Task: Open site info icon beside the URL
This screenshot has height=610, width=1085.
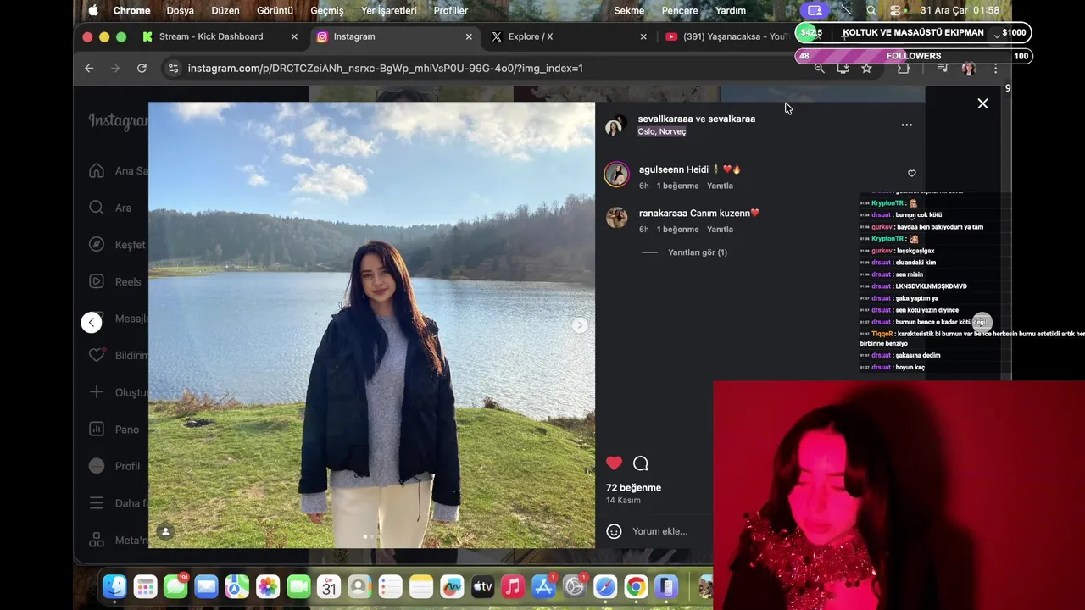Action: (173, 68)
